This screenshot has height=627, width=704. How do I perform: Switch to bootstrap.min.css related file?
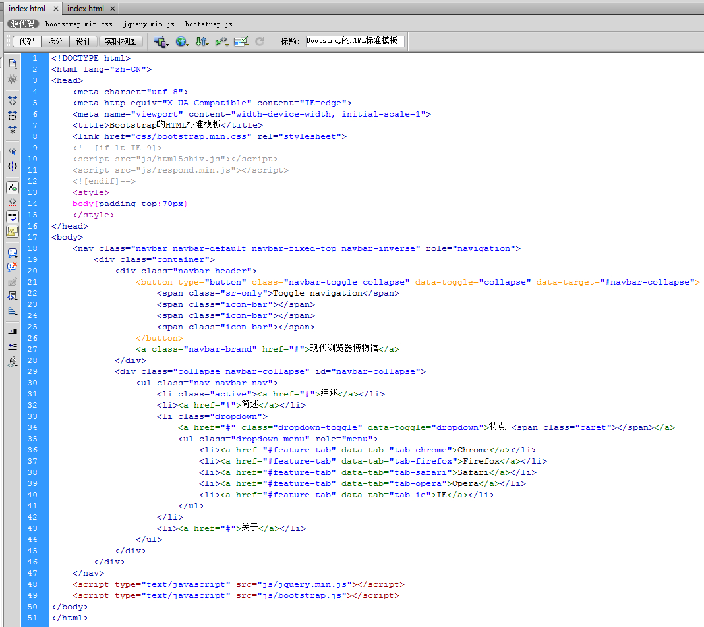78,24
